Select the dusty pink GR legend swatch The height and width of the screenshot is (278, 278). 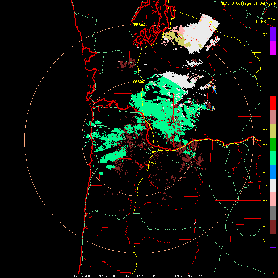pyautogui.click(x=273, y=117)
